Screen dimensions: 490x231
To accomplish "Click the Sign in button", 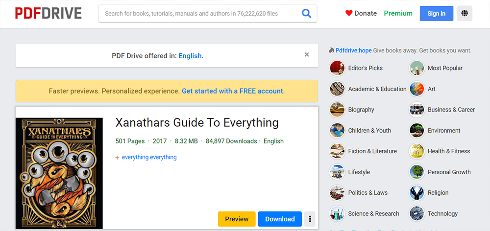I will [436, 13].
